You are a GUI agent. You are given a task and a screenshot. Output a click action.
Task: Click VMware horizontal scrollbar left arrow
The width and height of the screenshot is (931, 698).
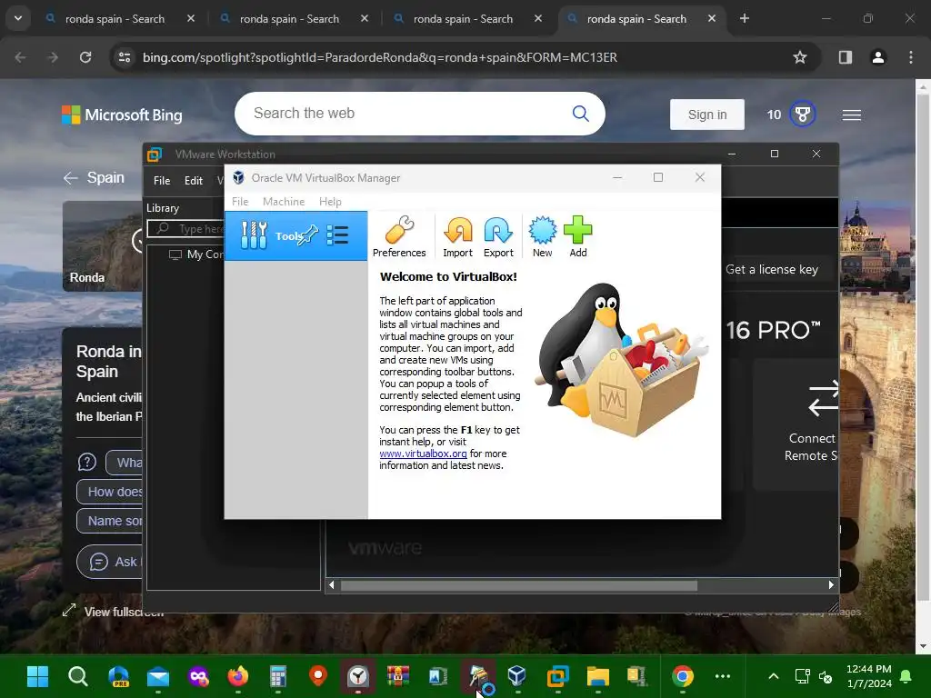331,585
